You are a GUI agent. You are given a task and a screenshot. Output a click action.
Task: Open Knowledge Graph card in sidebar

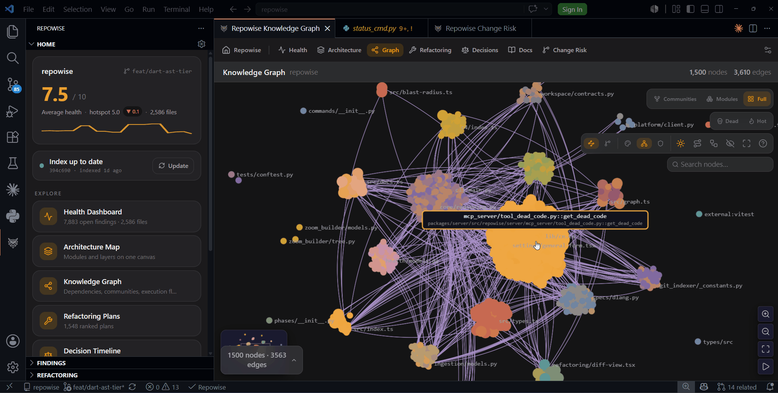[x=117, y=286]
